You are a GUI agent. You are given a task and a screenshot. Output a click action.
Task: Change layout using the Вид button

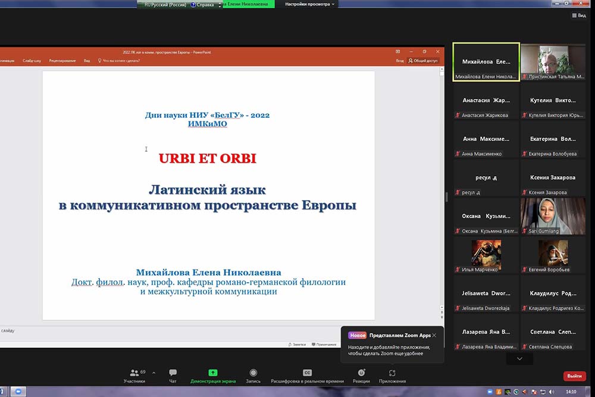tap(578, 15)
